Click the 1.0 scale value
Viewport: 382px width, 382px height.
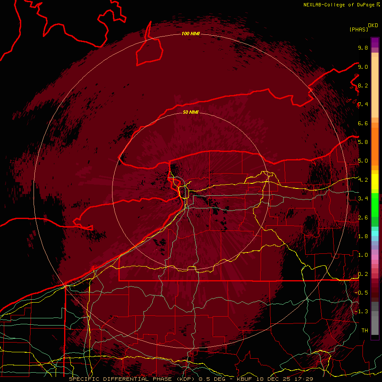point(363,255)
